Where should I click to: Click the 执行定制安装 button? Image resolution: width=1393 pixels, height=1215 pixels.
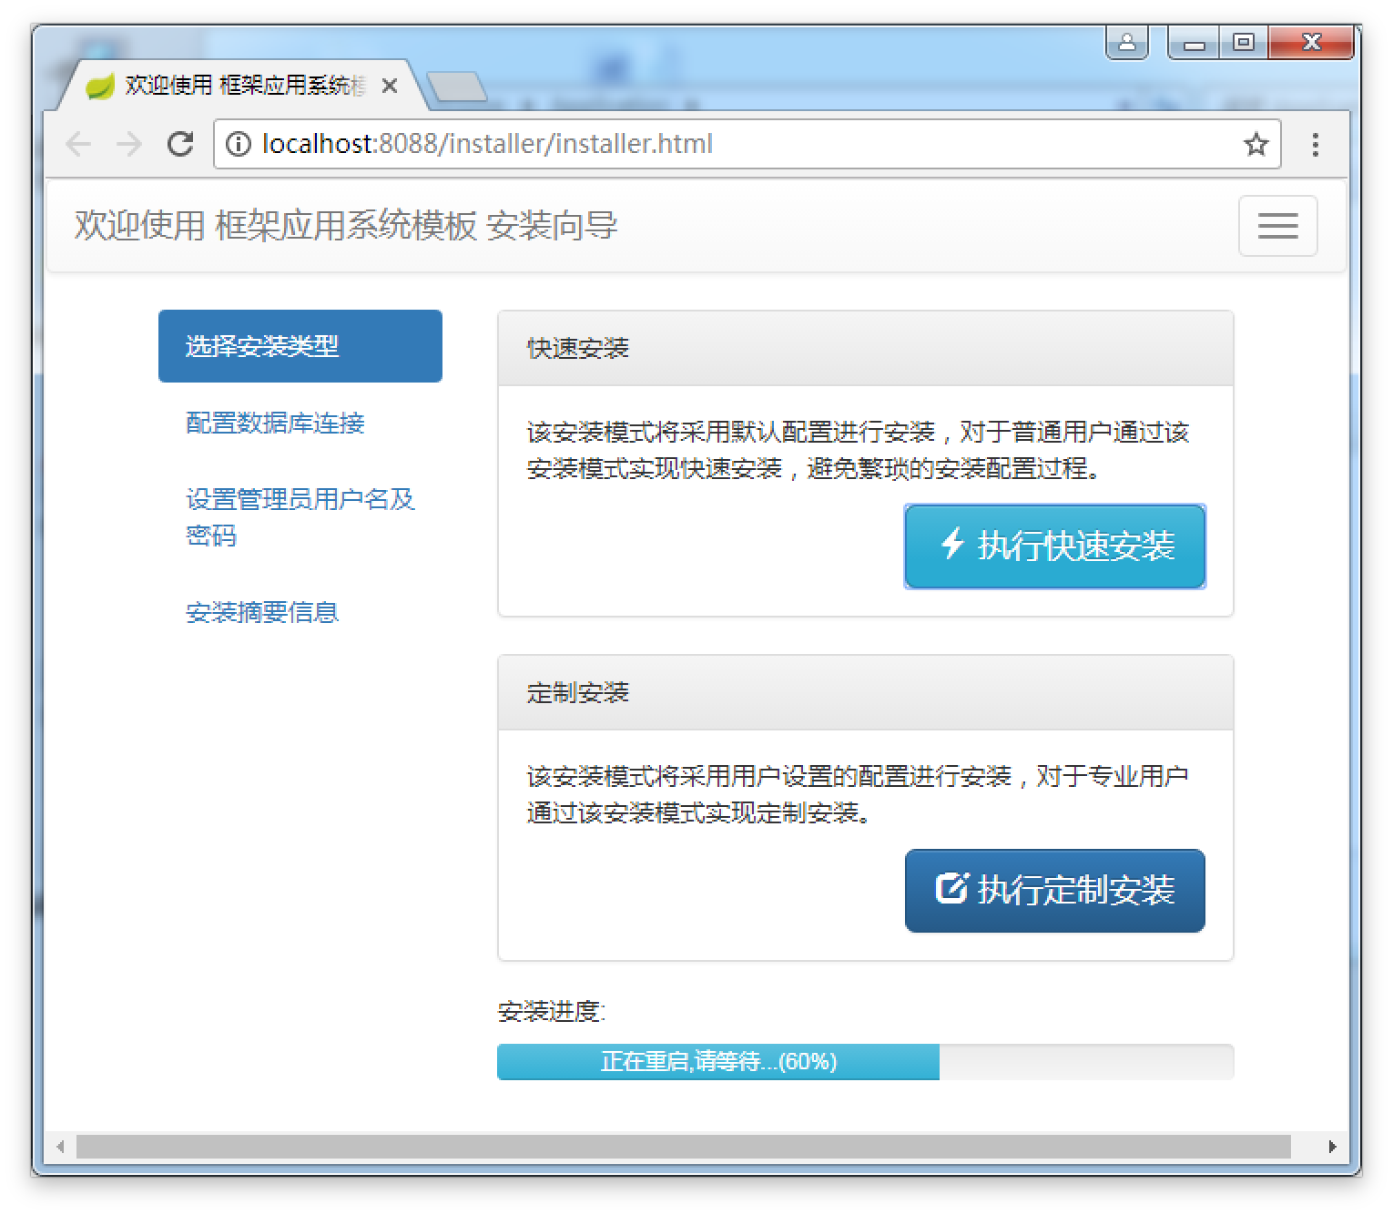pyautogui.click(x=1054, y=890)
